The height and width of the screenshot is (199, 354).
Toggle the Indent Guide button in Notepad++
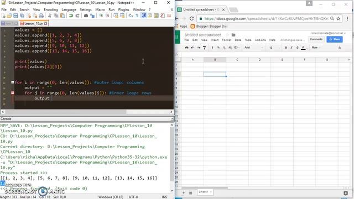coord(144,15)
